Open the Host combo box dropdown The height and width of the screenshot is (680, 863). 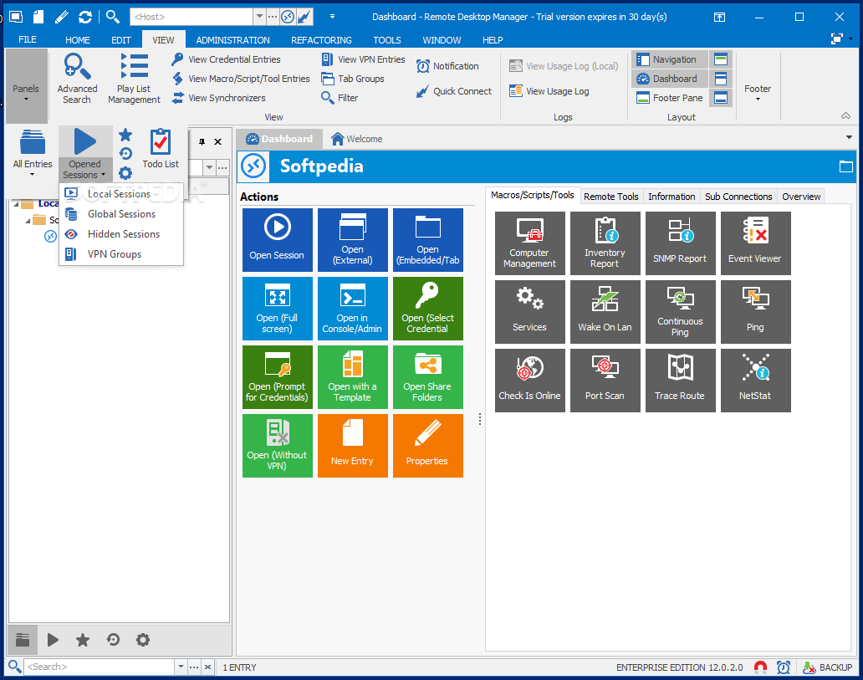pos(259,17)
